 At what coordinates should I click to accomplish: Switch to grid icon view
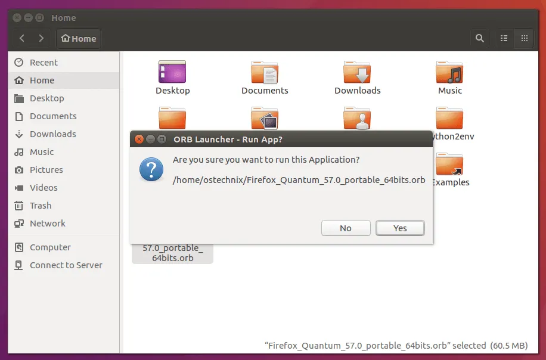point(525,38)
